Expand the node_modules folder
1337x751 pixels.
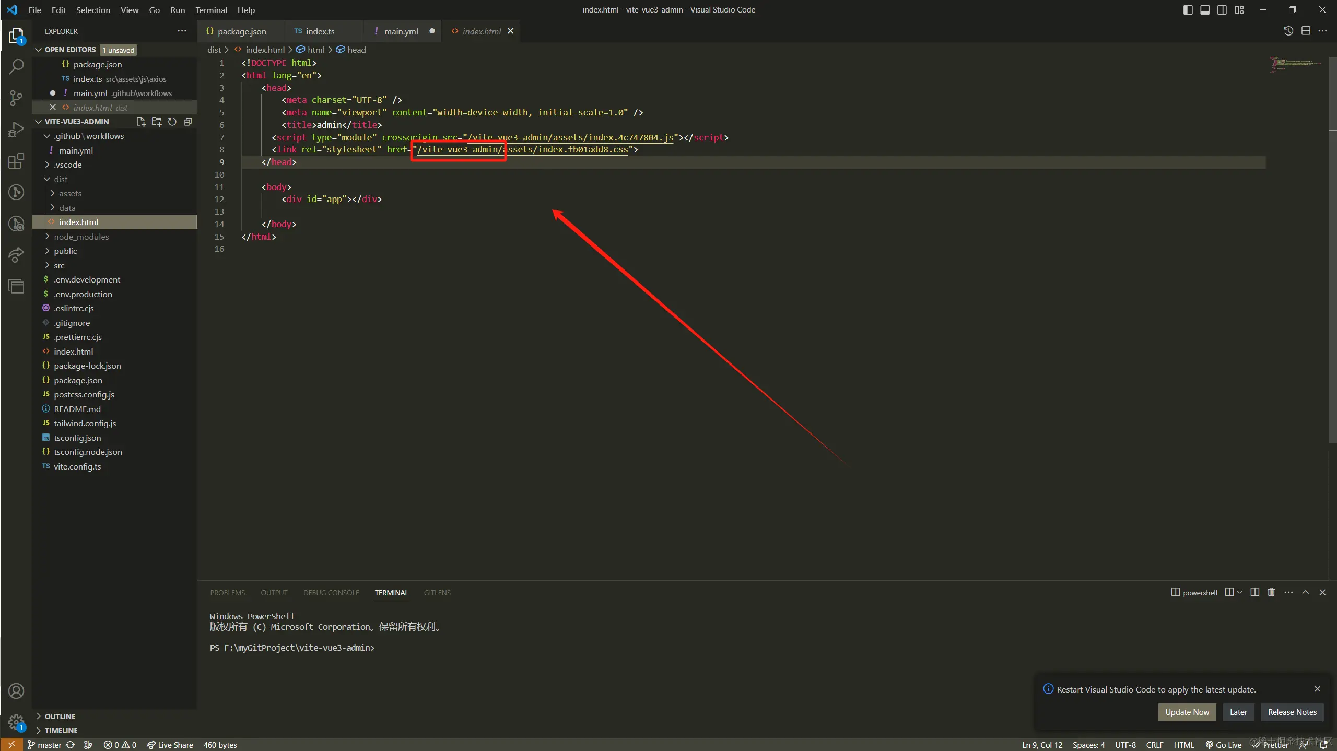coord(81,237)
